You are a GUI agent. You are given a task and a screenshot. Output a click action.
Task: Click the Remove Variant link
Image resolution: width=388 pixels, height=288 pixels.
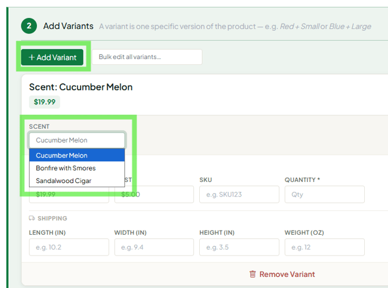(282, 274)
